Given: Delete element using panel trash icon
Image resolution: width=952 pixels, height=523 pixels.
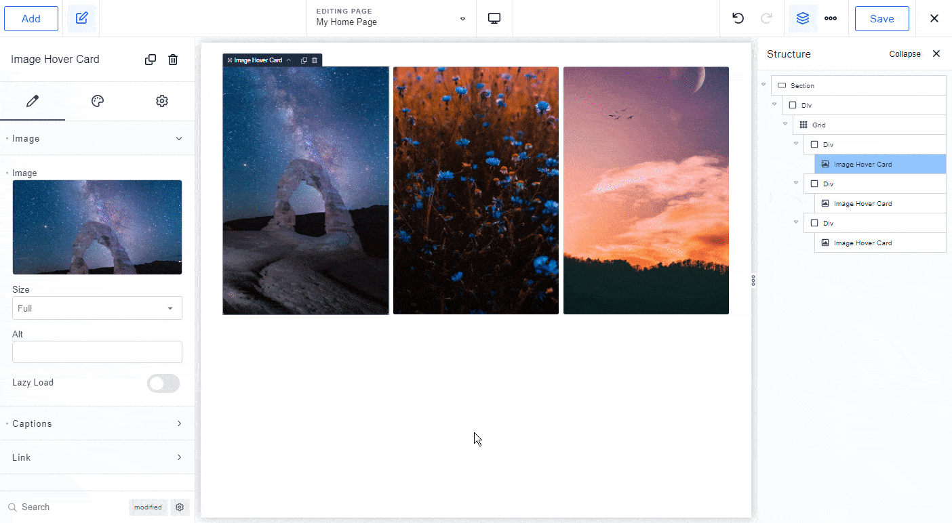Looking at the screenshot, I should (173, 60).
